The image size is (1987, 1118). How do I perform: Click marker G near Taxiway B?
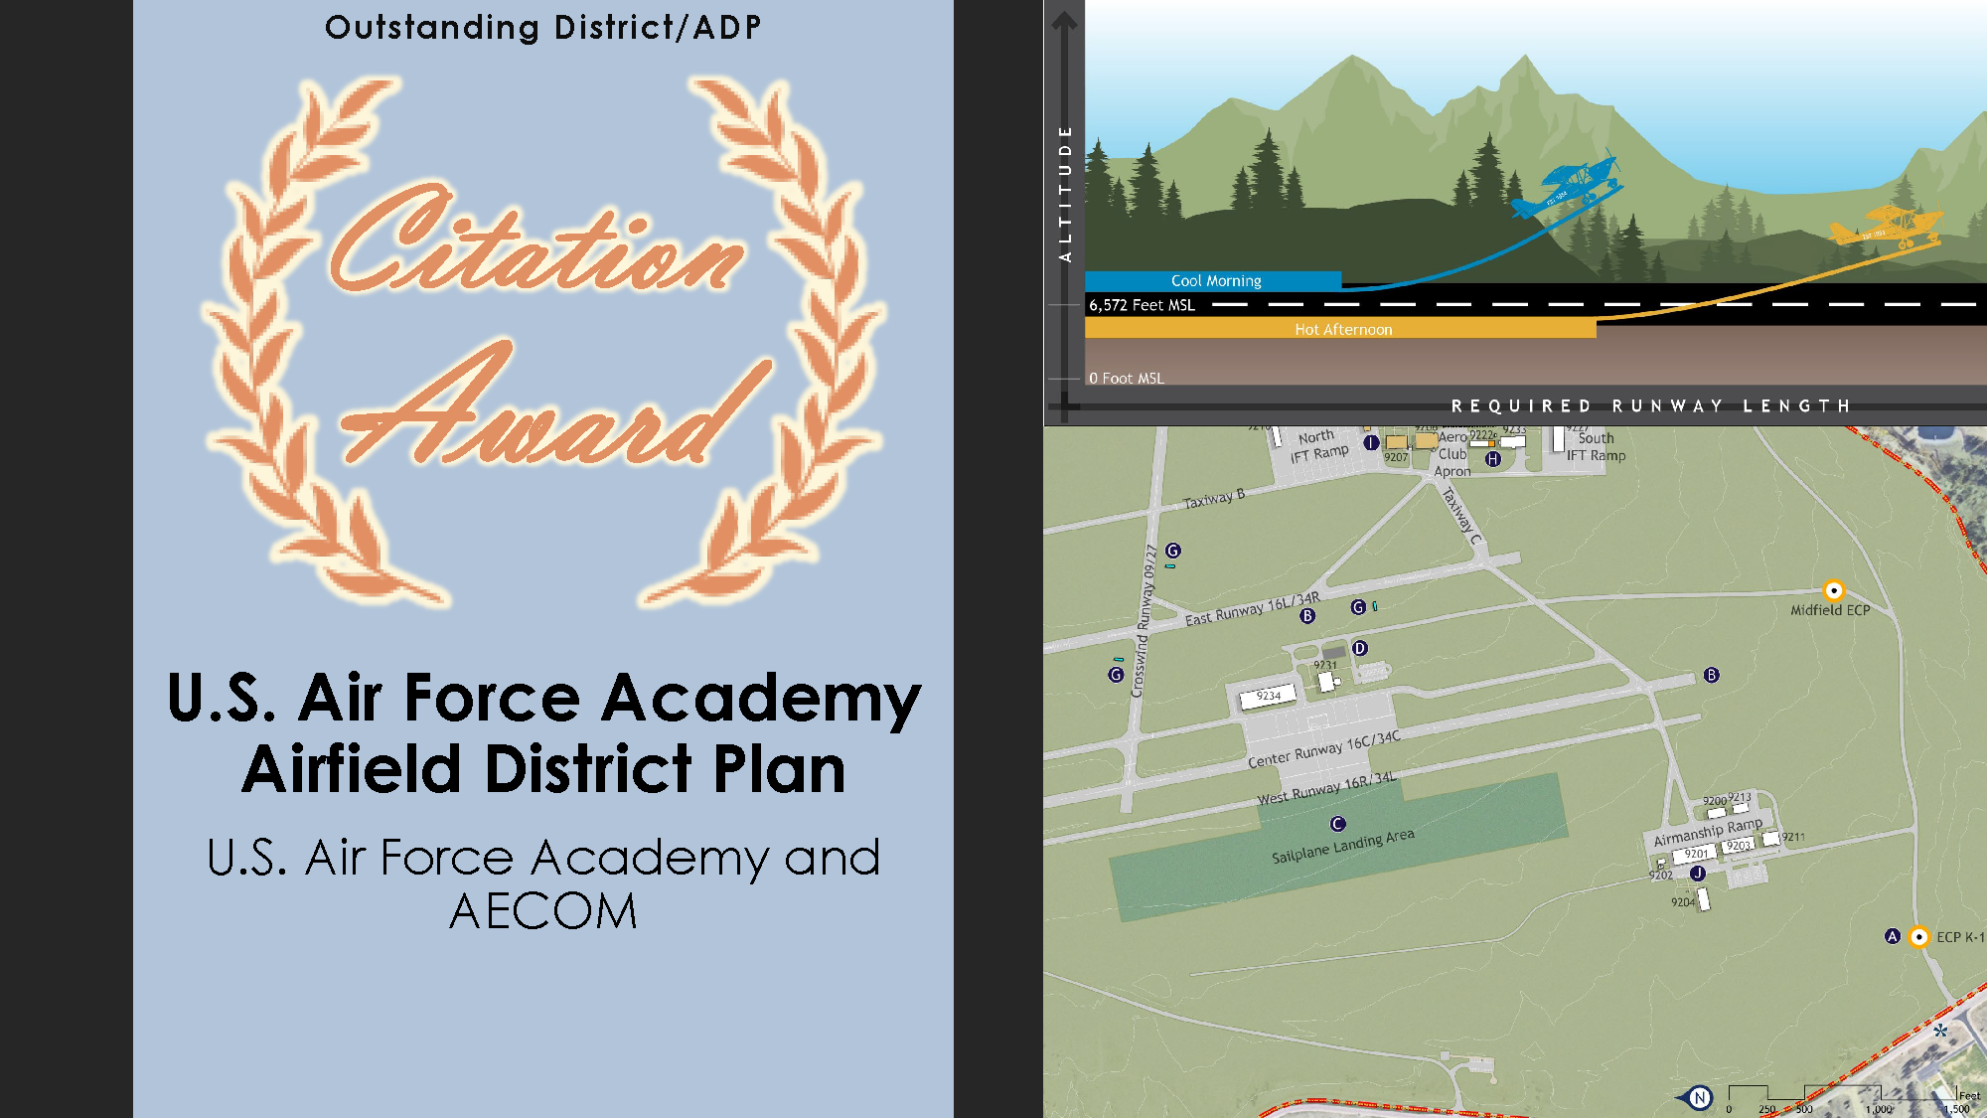point(1173,551)
